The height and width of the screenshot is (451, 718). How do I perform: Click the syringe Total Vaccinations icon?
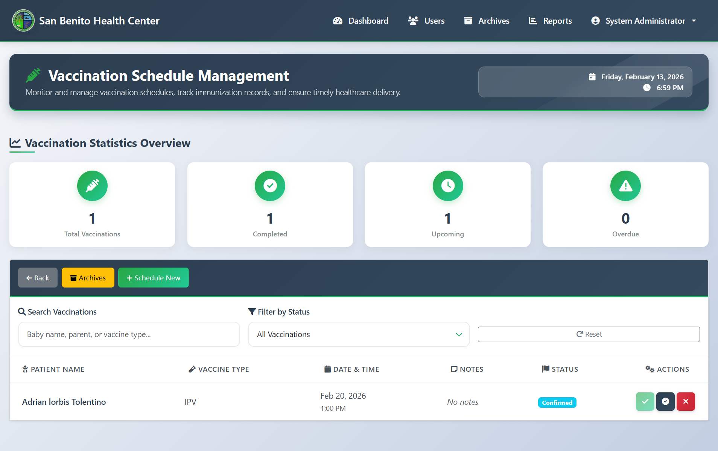click(92, 186)
